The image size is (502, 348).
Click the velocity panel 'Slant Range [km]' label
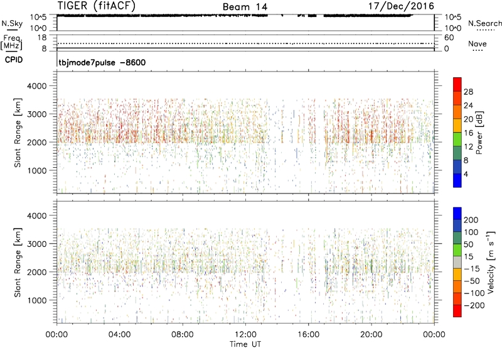click(x=18, y=263)
